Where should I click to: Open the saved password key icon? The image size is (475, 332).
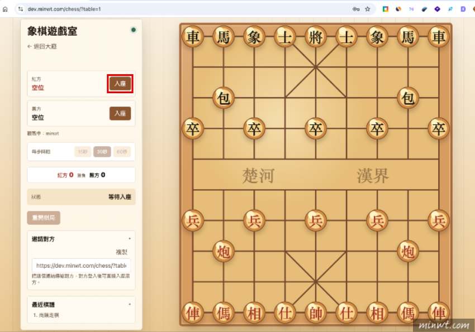(x=356, y=9)
